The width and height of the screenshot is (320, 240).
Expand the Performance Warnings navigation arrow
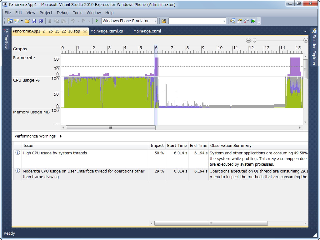coord(61,136)
